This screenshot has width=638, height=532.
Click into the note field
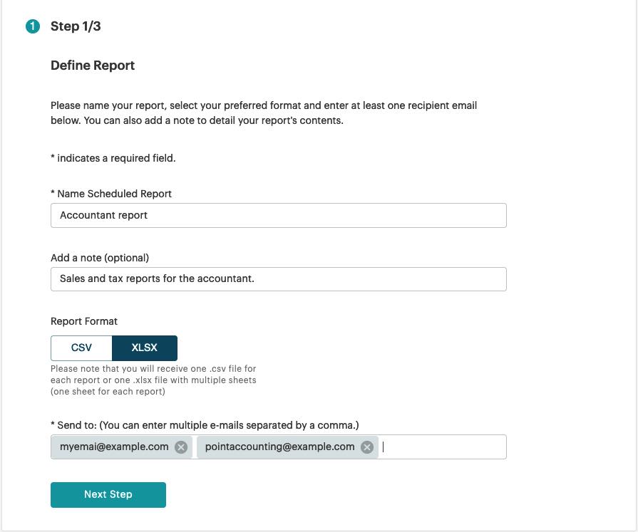[278, 279]
